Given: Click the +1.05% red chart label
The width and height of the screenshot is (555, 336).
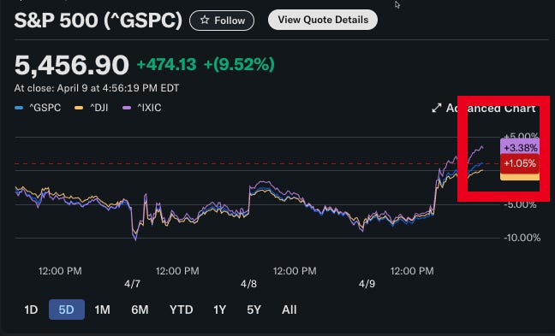Looking at the screenshot, I should coord(520,163).
